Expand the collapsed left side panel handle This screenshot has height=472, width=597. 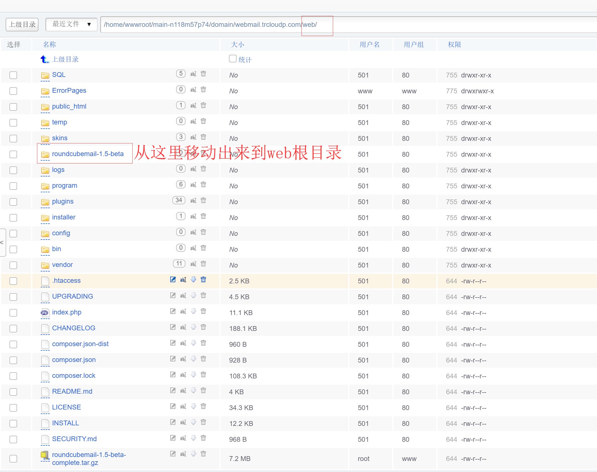3,242
